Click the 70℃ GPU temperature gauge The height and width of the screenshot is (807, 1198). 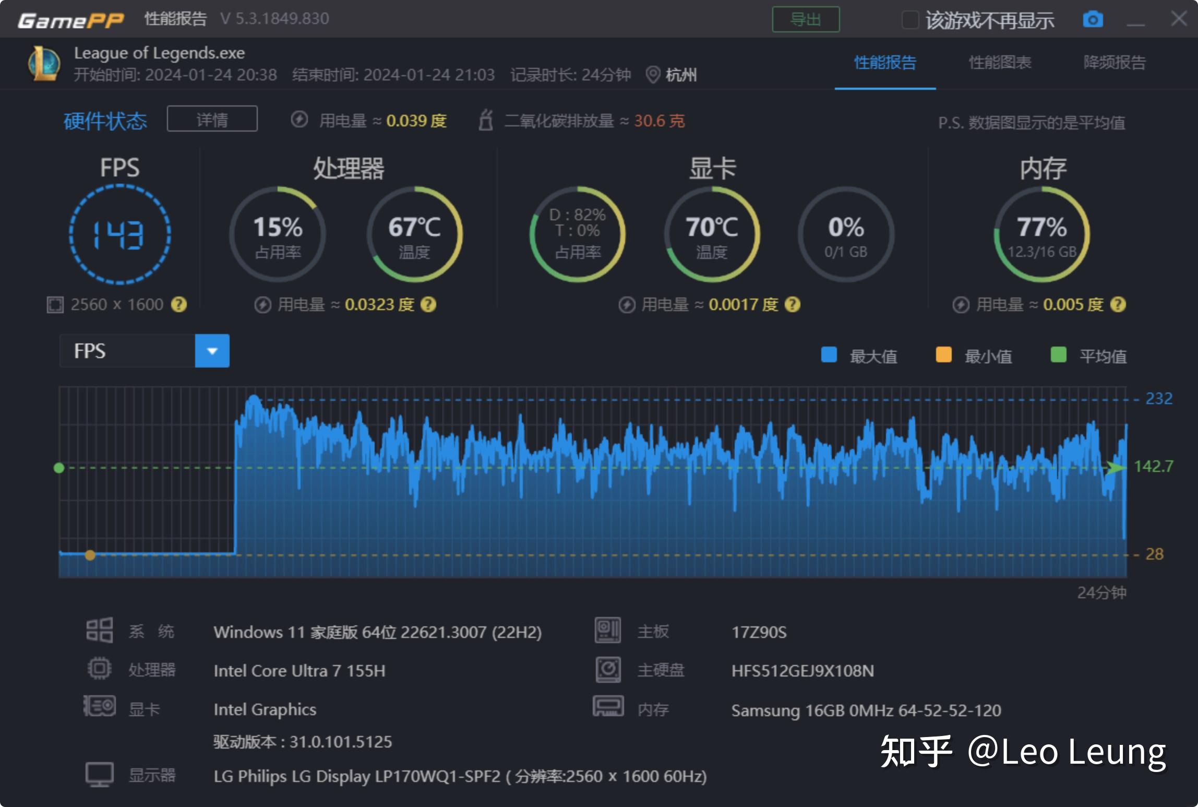[x=712, y=234]
